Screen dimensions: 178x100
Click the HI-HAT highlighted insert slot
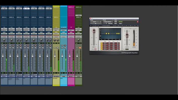26,9
